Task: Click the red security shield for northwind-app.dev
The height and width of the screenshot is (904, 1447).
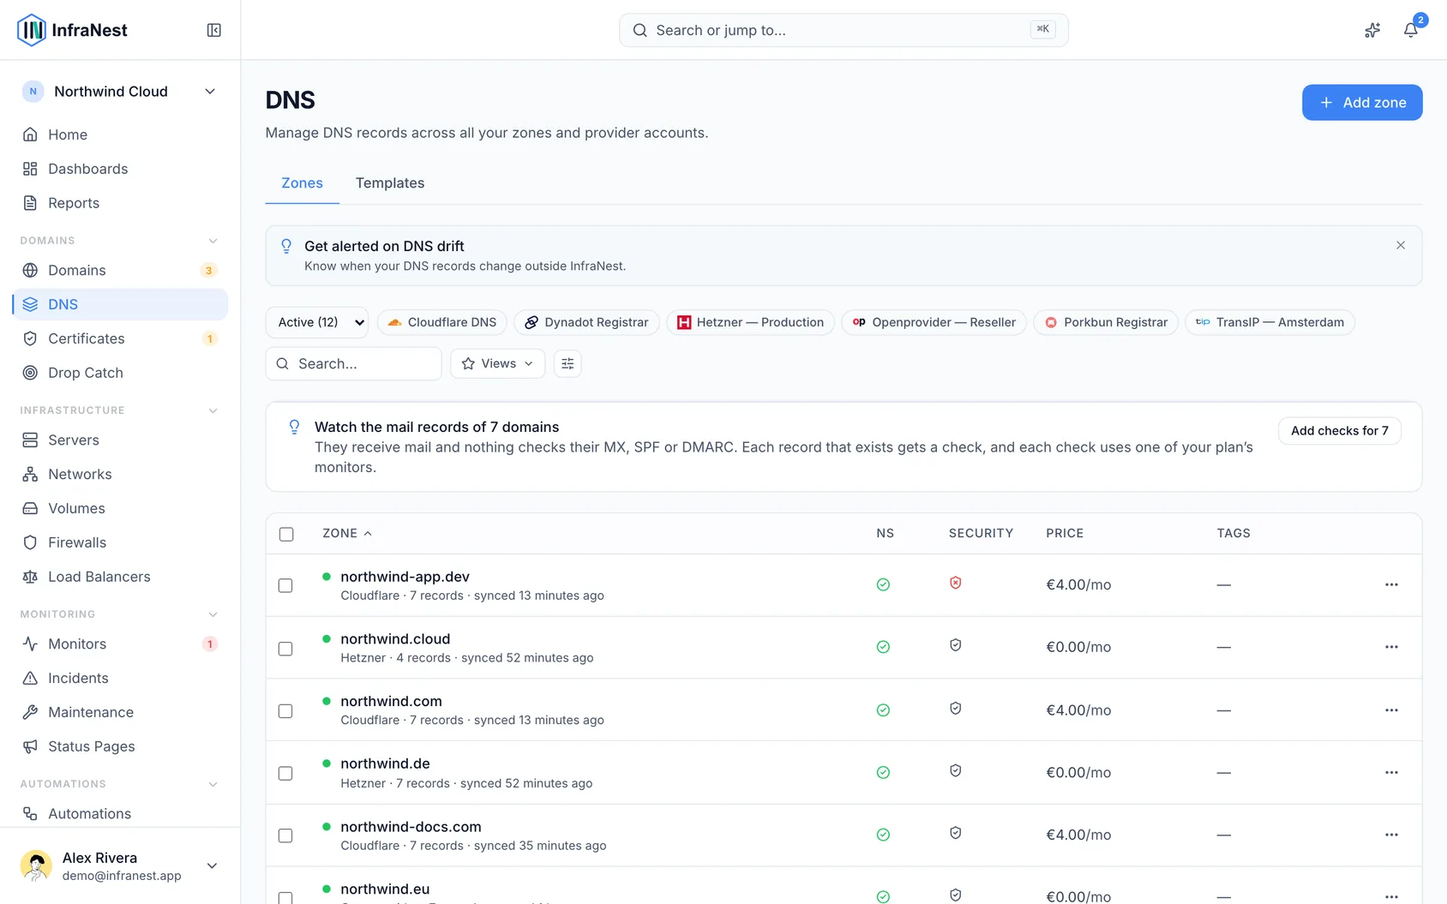Action: [x=955, y=583]
